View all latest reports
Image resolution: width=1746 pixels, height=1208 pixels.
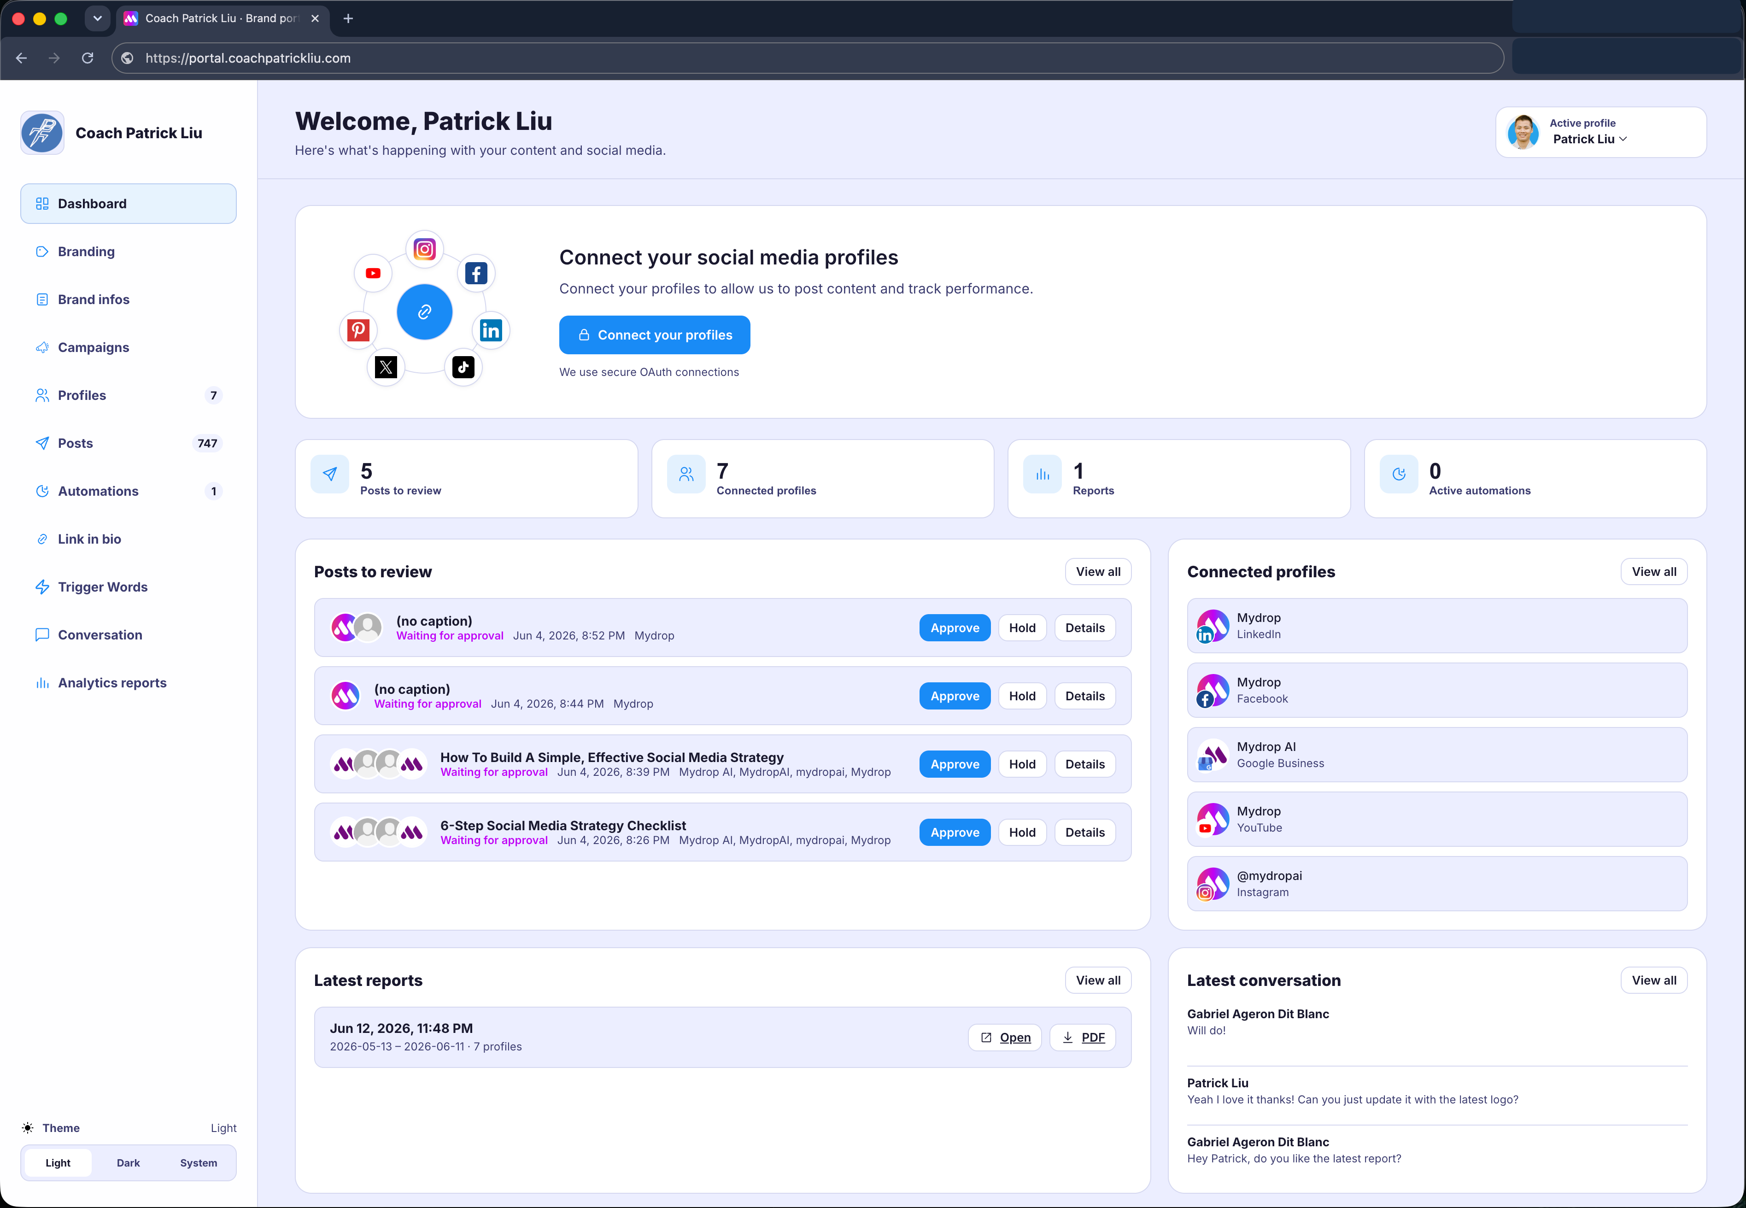[1098, 980]
